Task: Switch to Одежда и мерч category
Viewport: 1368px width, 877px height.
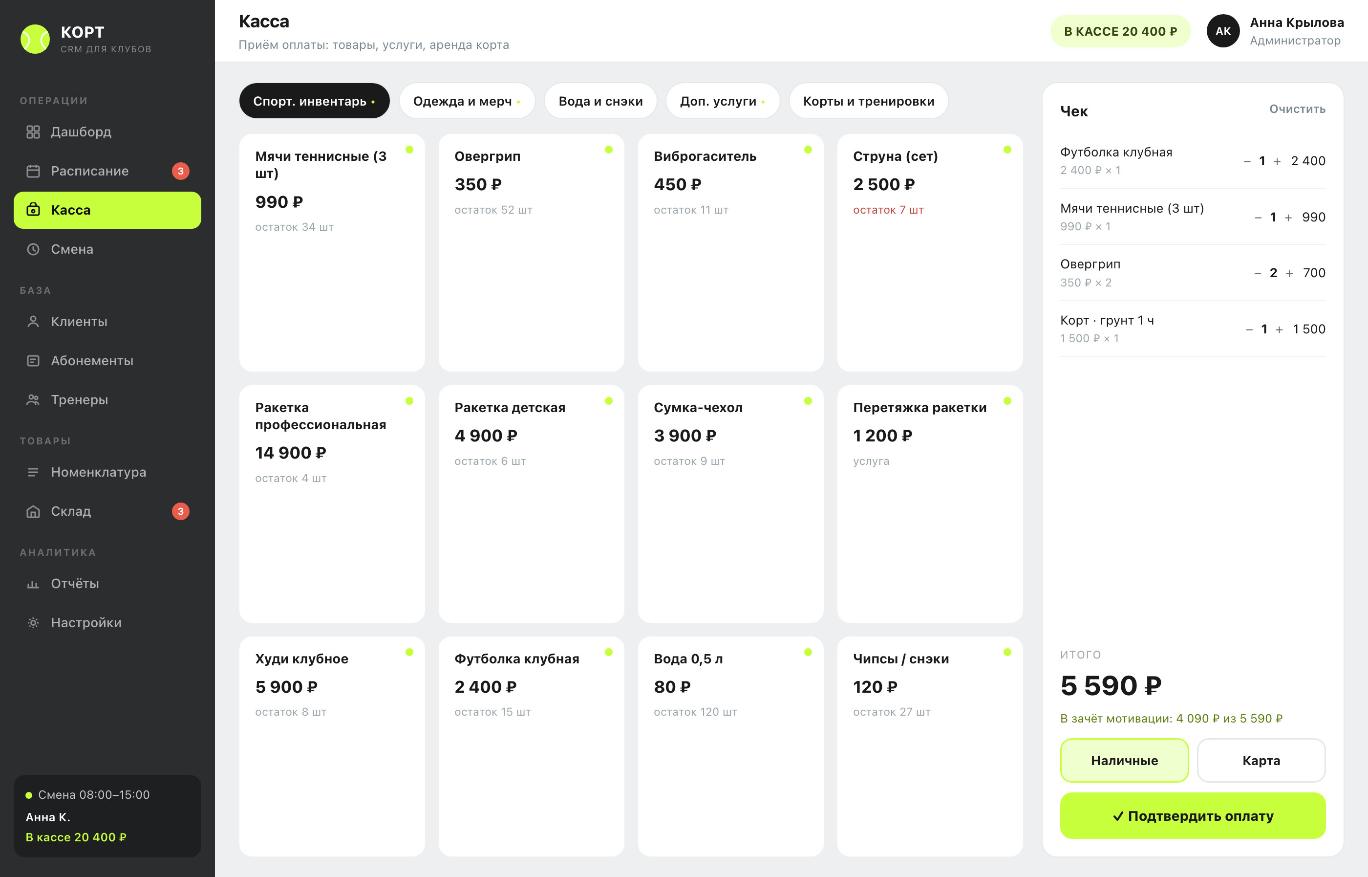Action: coord(467,101)
